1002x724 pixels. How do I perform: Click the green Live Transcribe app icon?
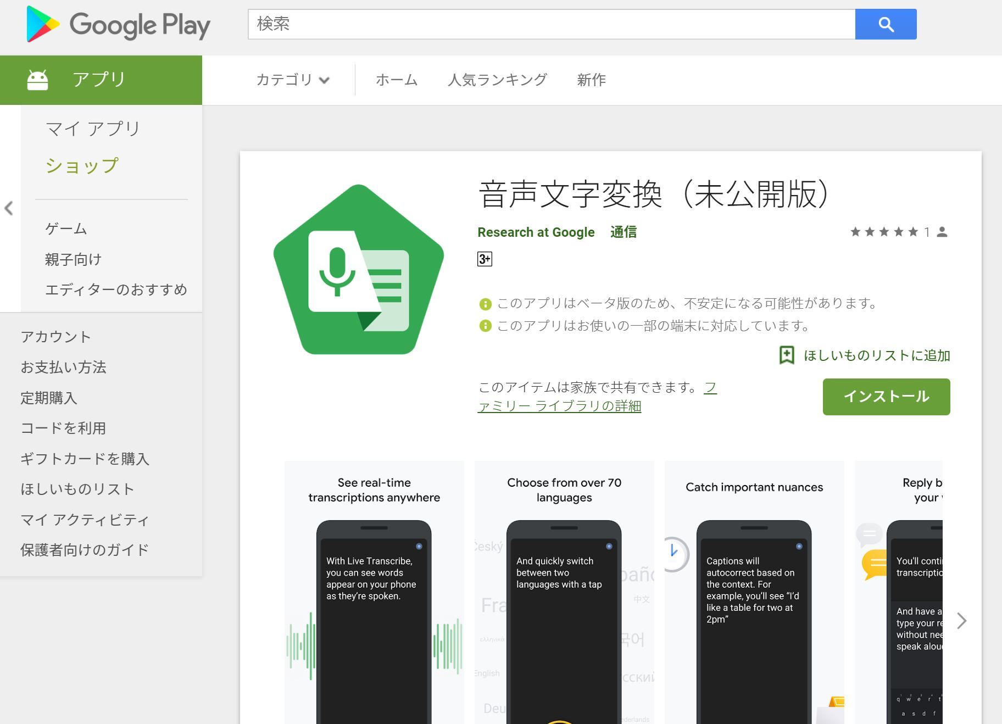[x=359, y=270]
